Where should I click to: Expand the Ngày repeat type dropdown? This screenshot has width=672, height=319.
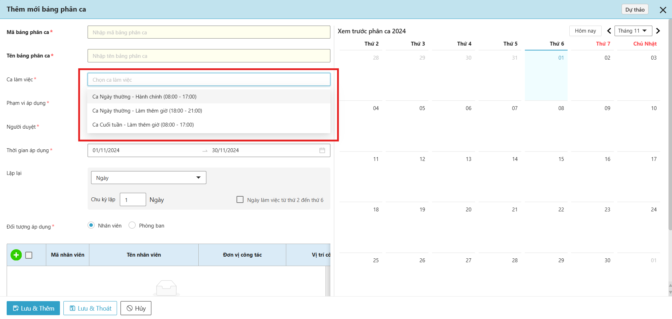pyautogui.click(x=149, y=178)
